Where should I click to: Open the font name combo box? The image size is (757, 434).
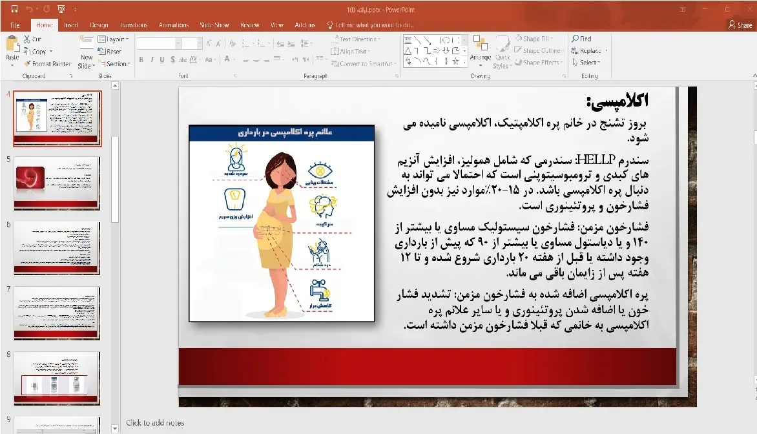point(158,43)
